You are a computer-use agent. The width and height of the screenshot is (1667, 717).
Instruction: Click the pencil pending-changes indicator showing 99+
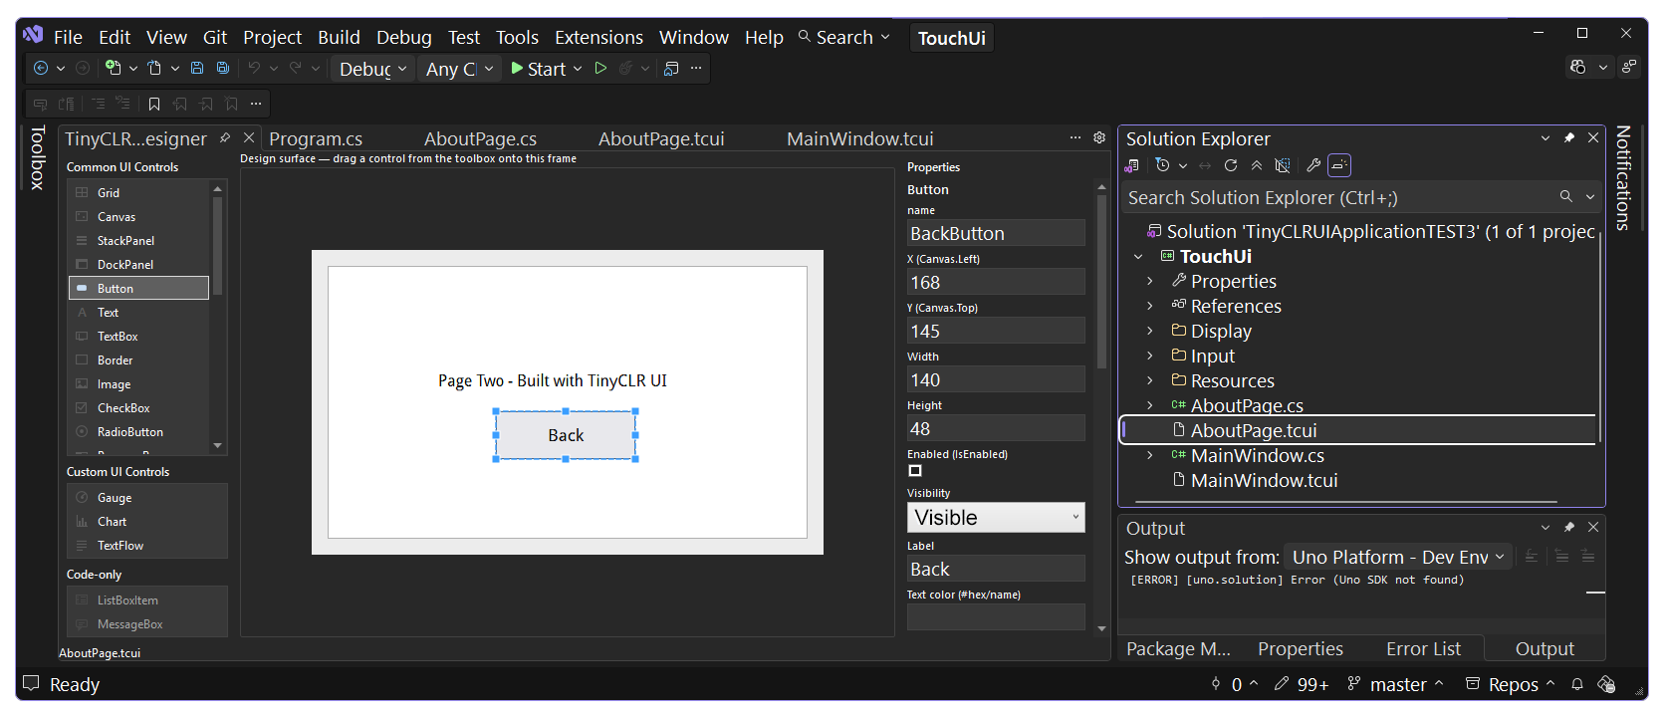(x=1302, y=684)
